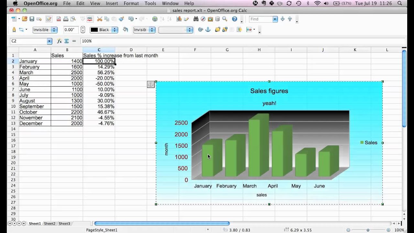Open the Insert menu
The height and width of the screenshot is (233, 414).
point(112,4)
